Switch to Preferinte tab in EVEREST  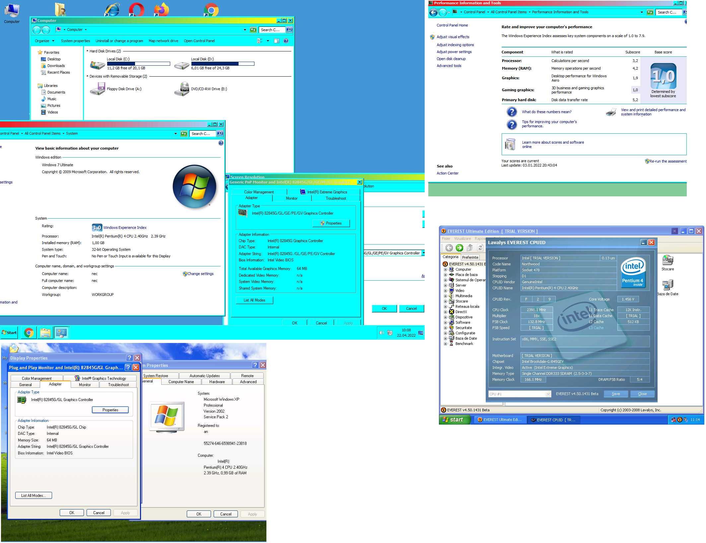(470, 257)
